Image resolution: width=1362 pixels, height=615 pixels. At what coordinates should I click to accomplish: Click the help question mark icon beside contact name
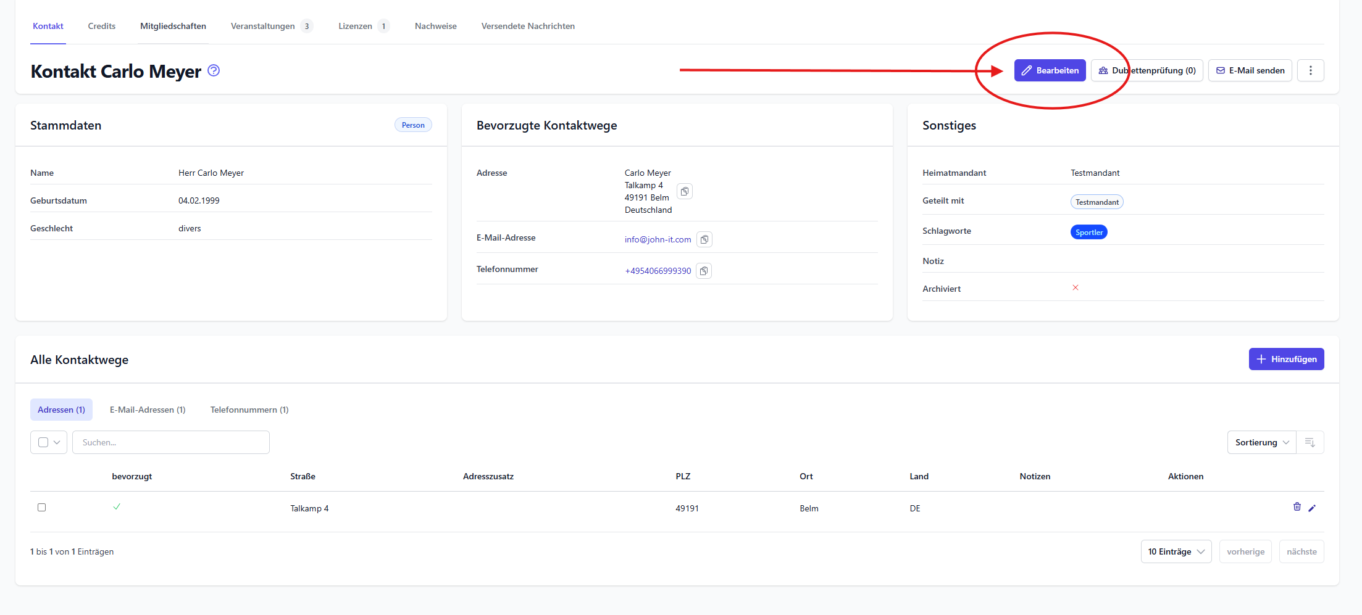[x=214, y=70]
